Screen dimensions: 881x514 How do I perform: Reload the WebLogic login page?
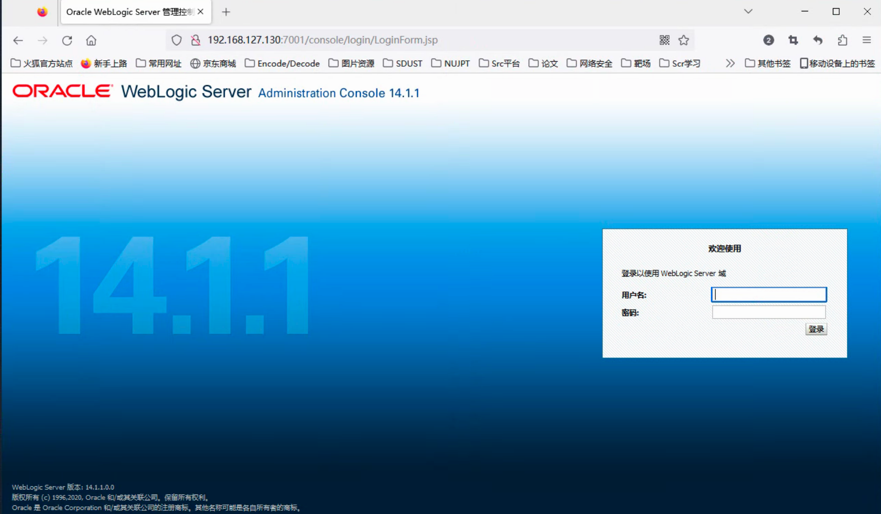tap(67, 40)
